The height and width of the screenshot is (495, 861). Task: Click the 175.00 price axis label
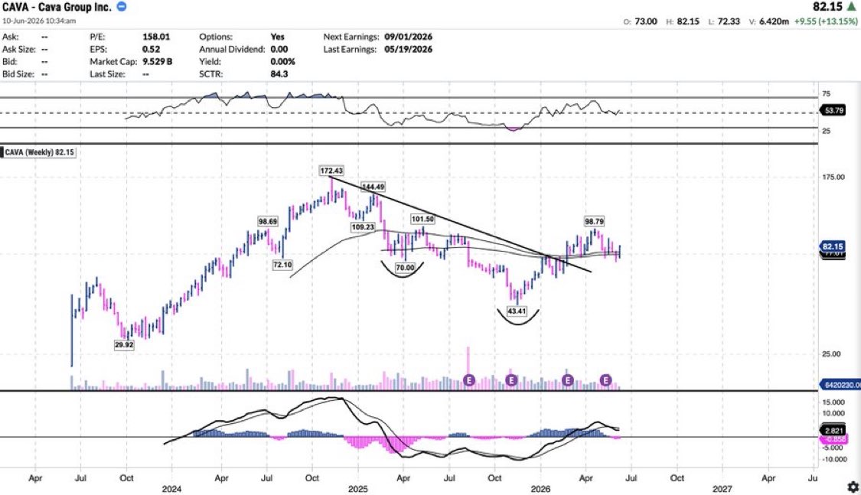click(833, 177)
